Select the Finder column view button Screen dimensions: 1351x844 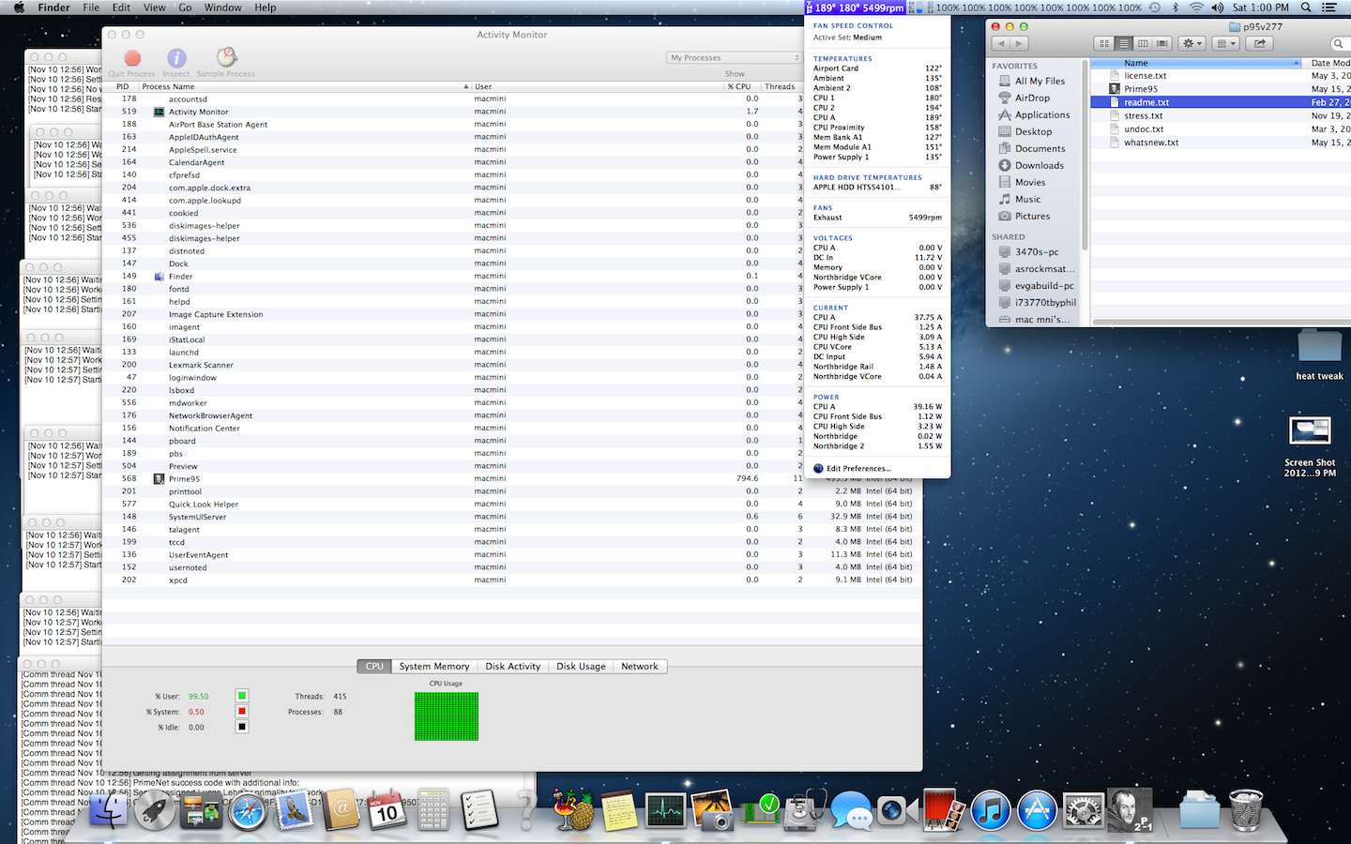[x=1143, y=43]
